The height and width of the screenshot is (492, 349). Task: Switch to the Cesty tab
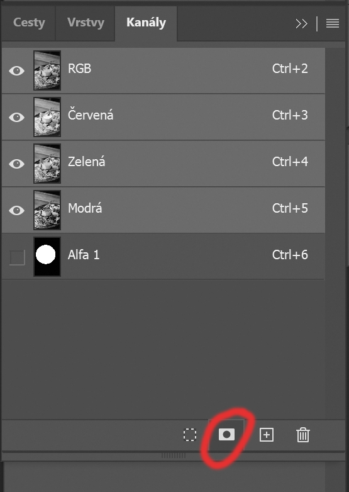(x=29, y=23)
